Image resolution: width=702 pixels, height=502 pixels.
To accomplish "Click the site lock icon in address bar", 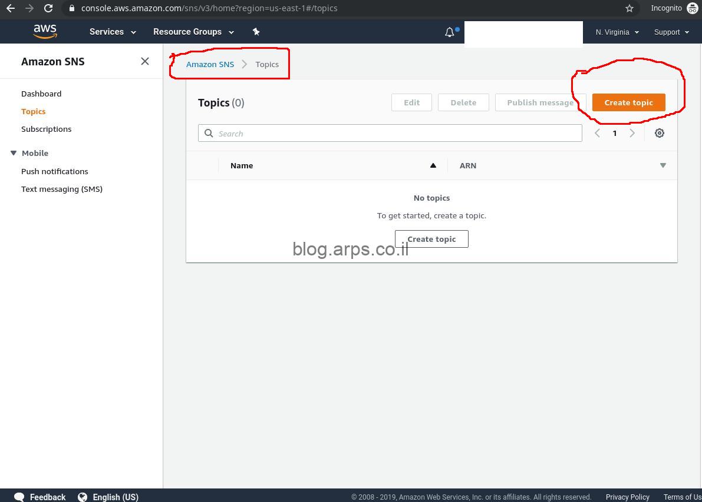I will pos(72,8).
